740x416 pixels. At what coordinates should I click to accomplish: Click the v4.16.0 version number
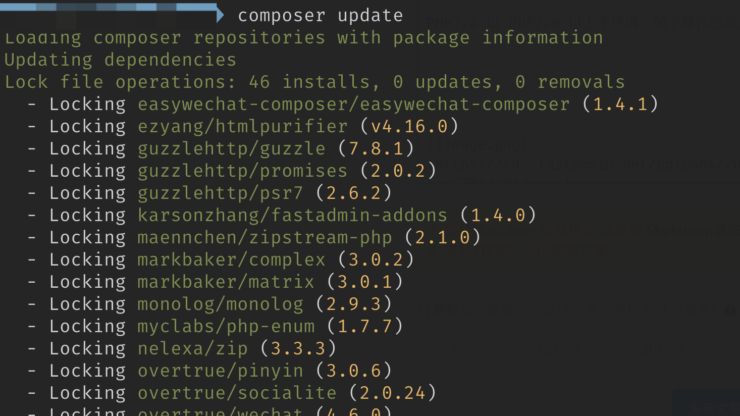pos(409,127)
